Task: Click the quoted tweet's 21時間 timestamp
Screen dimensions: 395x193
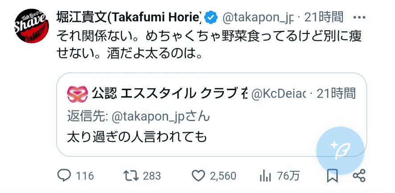Action: tap(336, 94)
